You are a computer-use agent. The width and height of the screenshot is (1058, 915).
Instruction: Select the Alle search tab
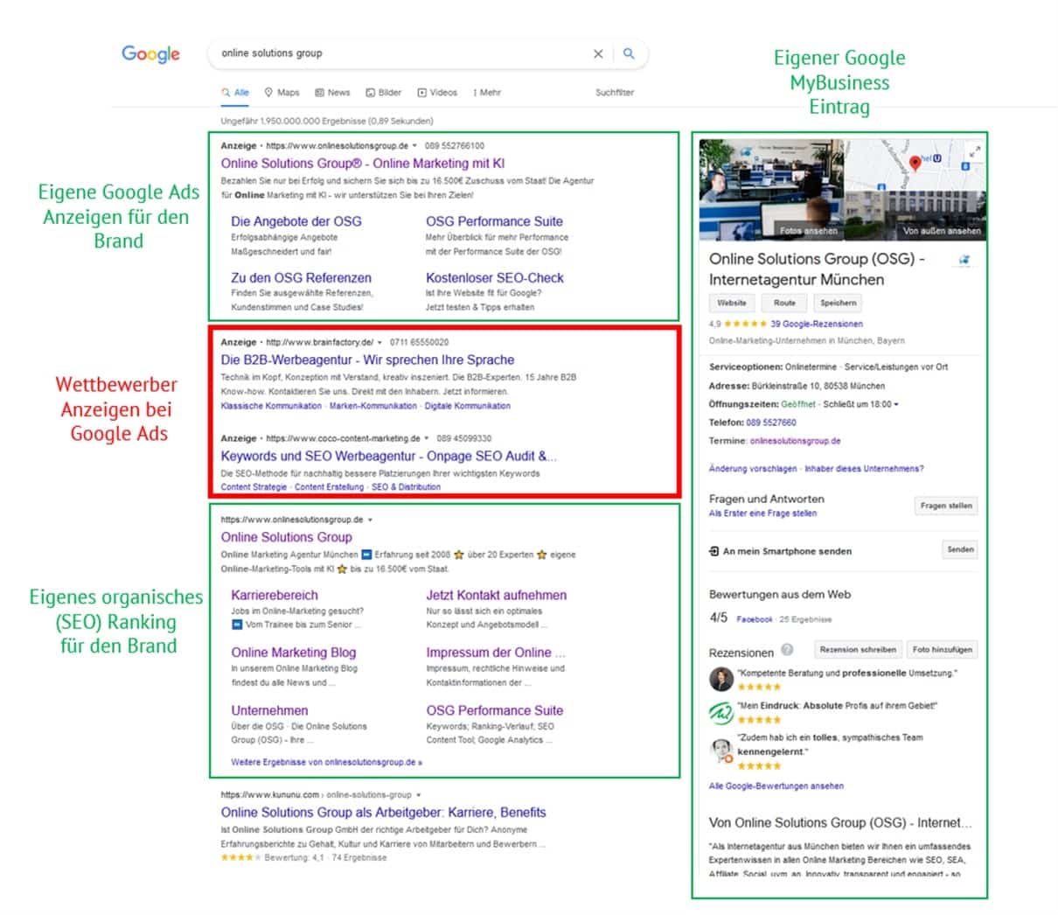235,92
